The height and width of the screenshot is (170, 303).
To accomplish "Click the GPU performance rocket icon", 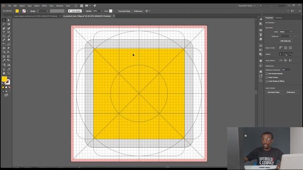I will (95, 6).
